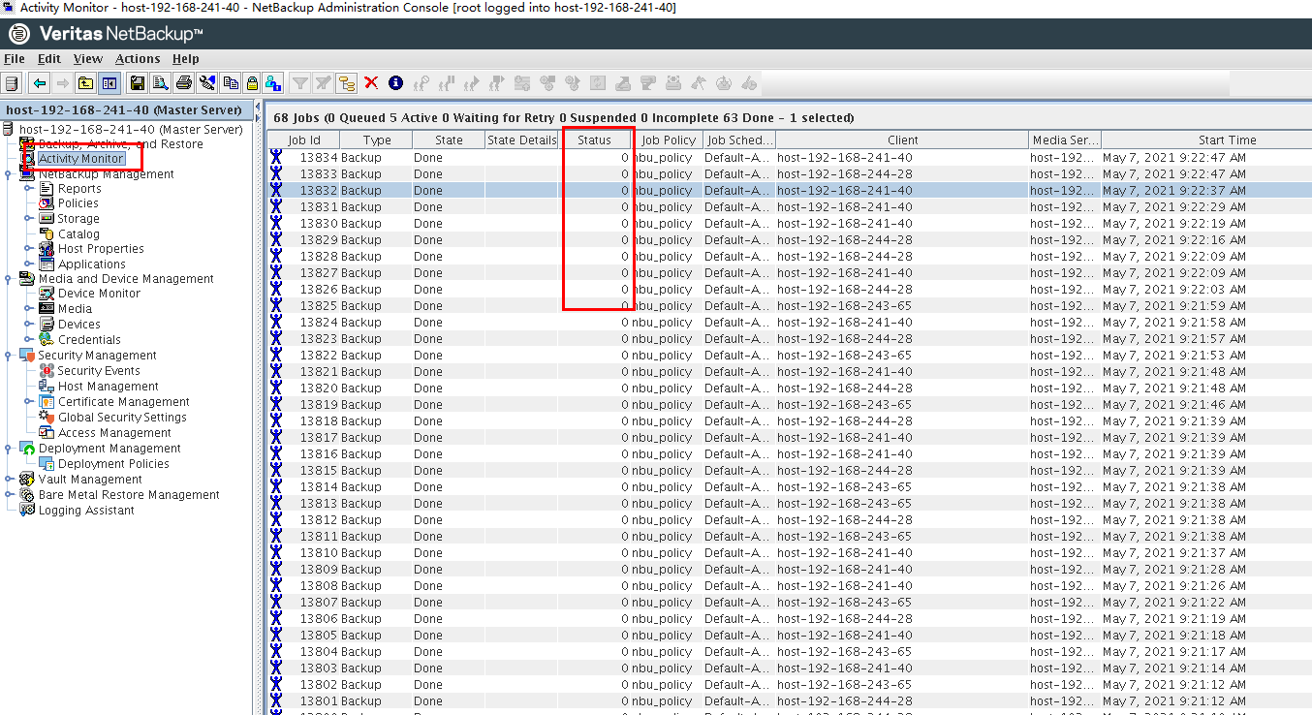The height and width of the screenshot is (715, 1312).
Task: Open the Help menu
Action: coord(186,59)
